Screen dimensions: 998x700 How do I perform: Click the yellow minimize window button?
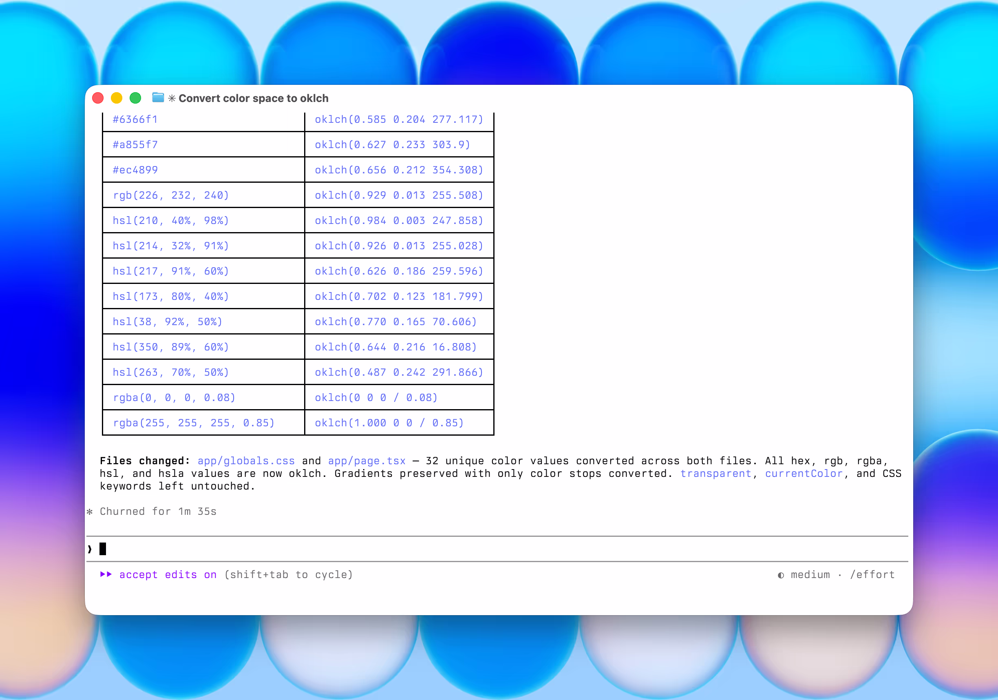click(117, 98)
